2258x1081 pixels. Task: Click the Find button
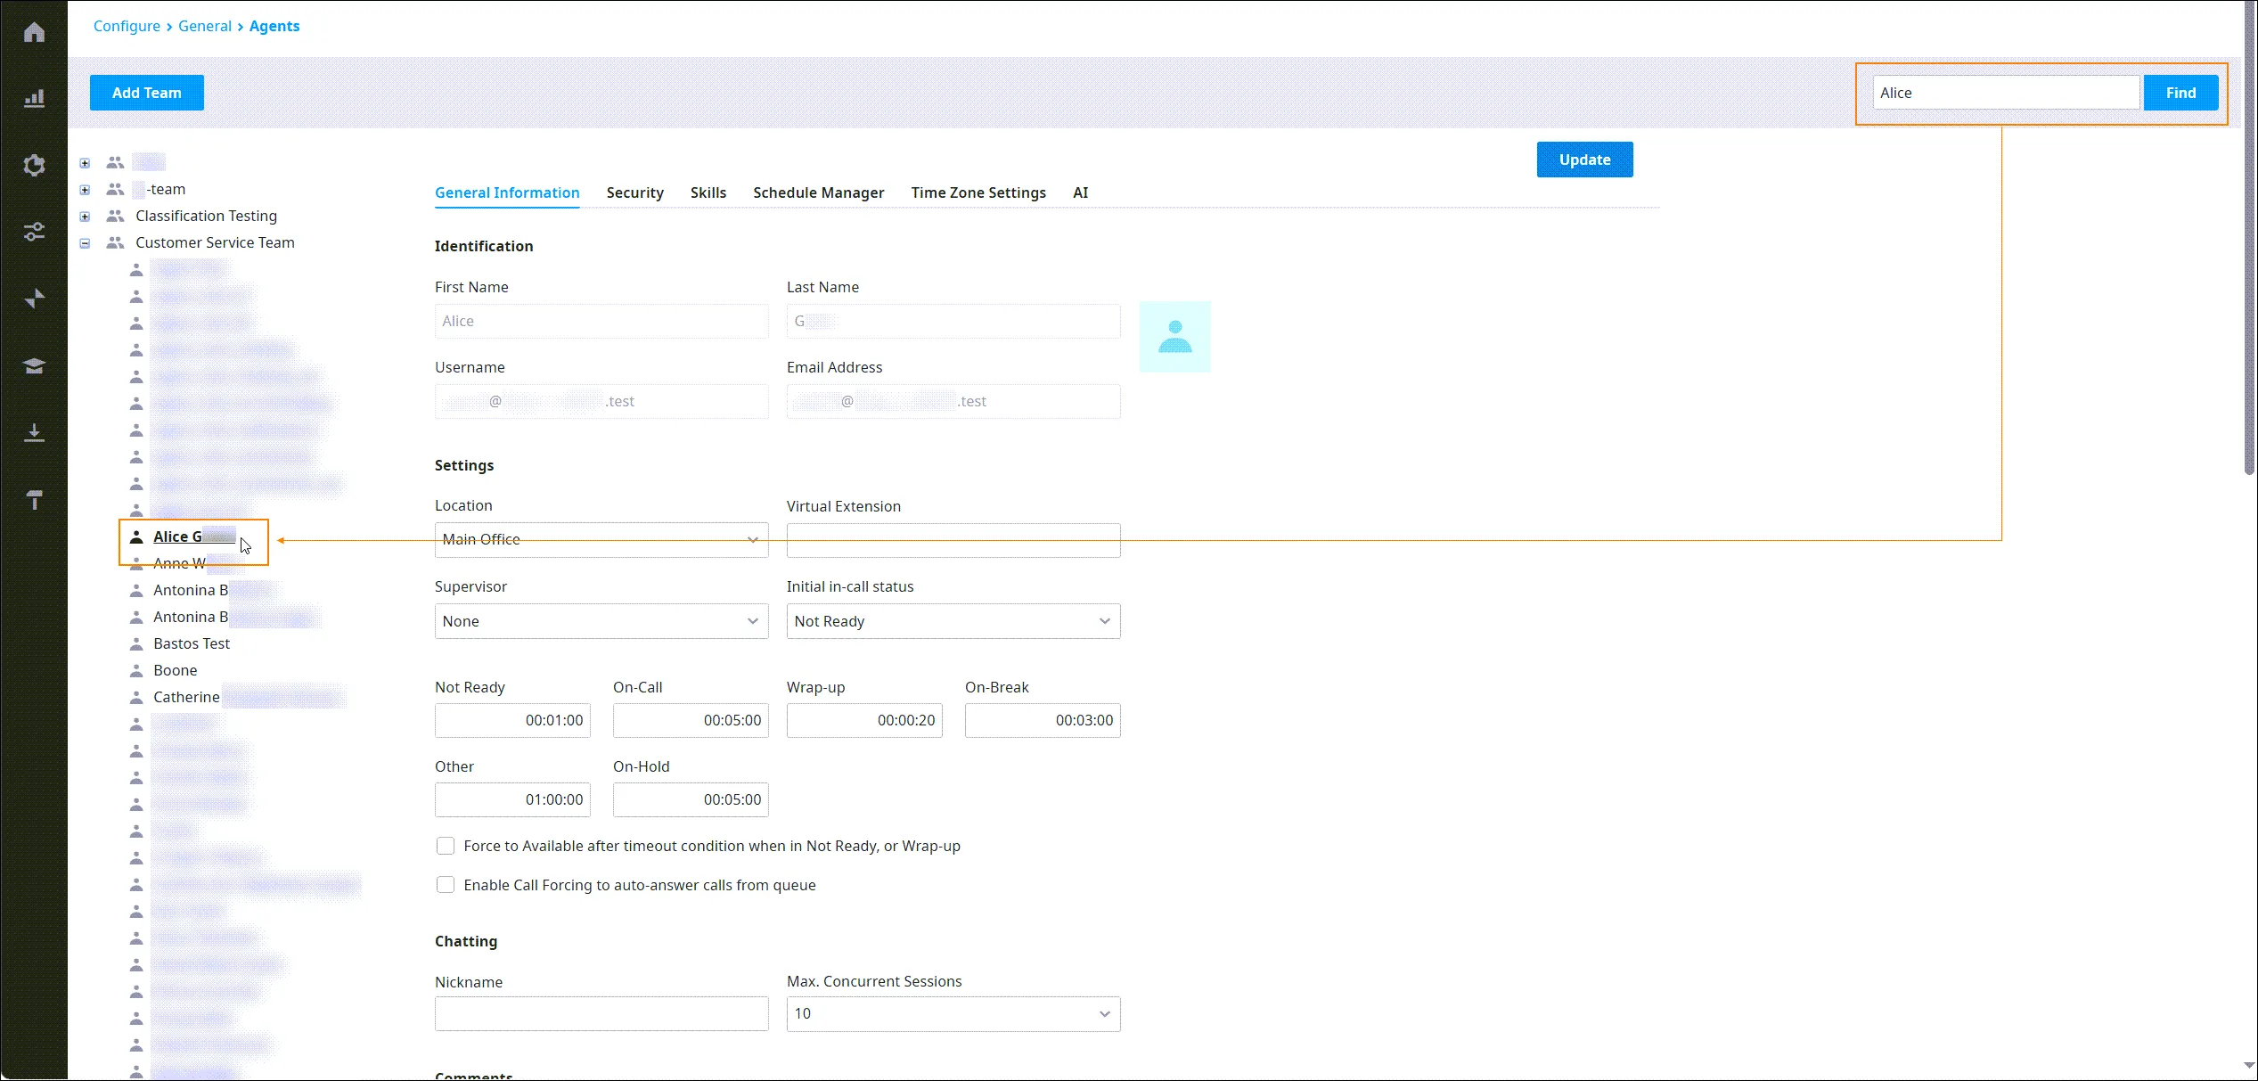tap(2180, 93)
